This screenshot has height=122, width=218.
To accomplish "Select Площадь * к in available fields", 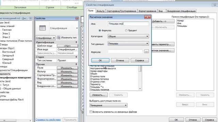I will pyautogui.click(x=97, y=87).
